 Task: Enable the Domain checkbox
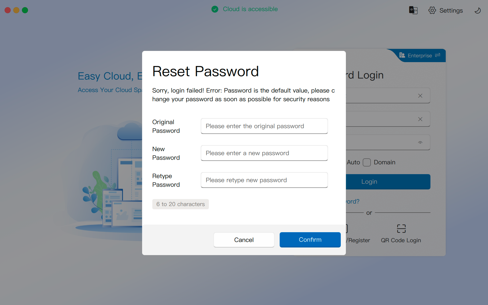[367, 162]
